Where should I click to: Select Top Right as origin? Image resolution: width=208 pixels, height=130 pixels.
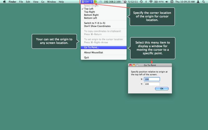click(x=89, y=12)
